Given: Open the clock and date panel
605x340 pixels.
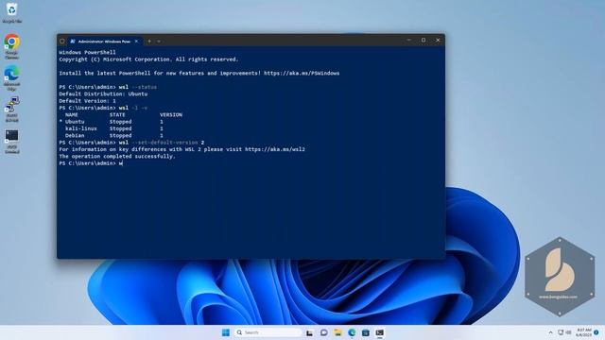Looking at the screenshot, I should 583,332.
